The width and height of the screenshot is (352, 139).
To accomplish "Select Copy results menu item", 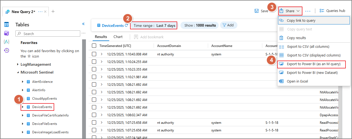I will [314, 38].
